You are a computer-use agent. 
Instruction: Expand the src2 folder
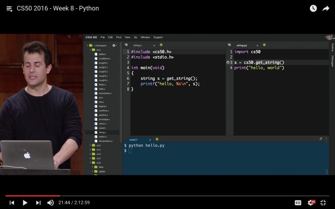click(x=90, y=145)
